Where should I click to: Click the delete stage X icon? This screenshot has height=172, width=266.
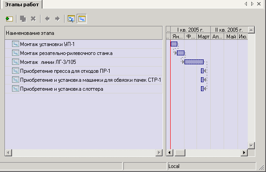point(33,19)
